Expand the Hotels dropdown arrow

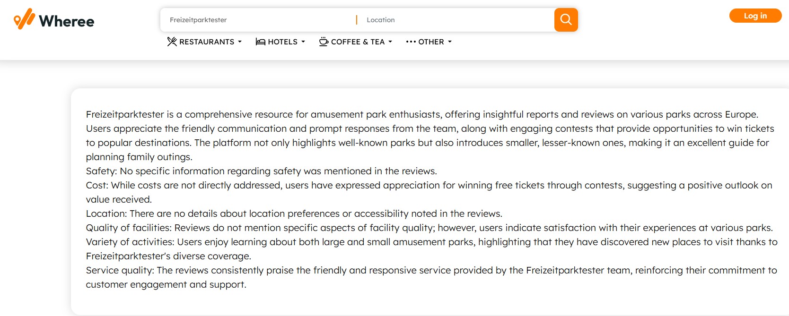(303, 42)
